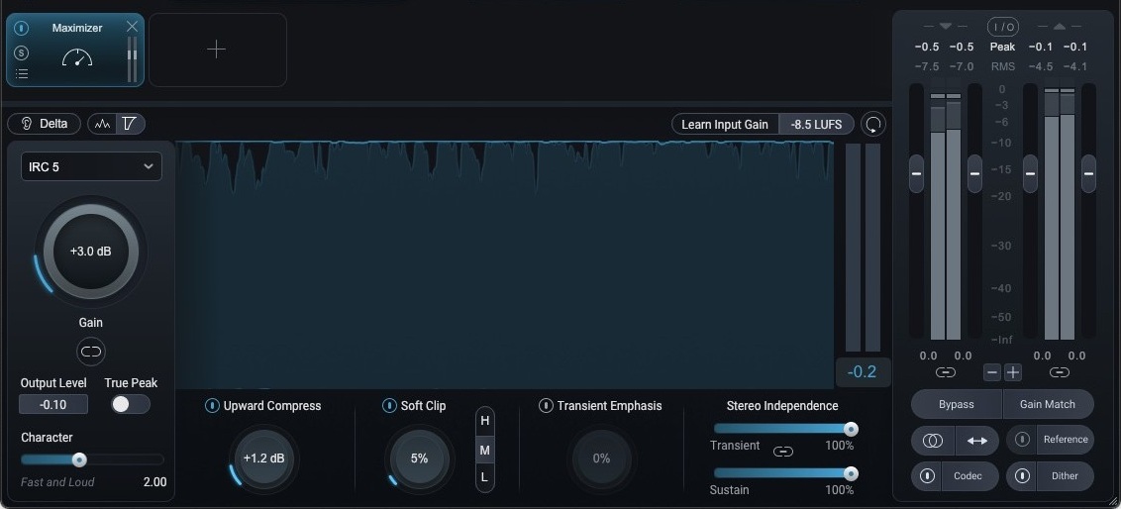
Task: Click the Fast and Loud character label
Action: [57, 482]
